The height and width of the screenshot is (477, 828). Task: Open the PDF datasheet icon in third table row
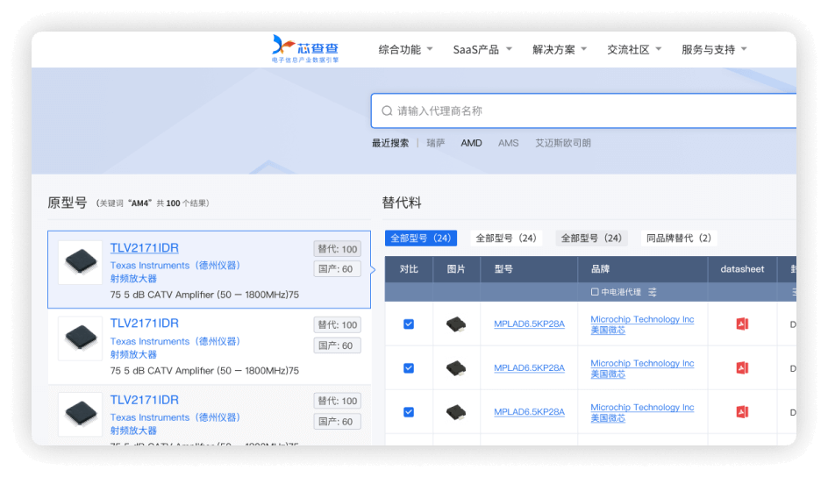click(x=742, y=412)
